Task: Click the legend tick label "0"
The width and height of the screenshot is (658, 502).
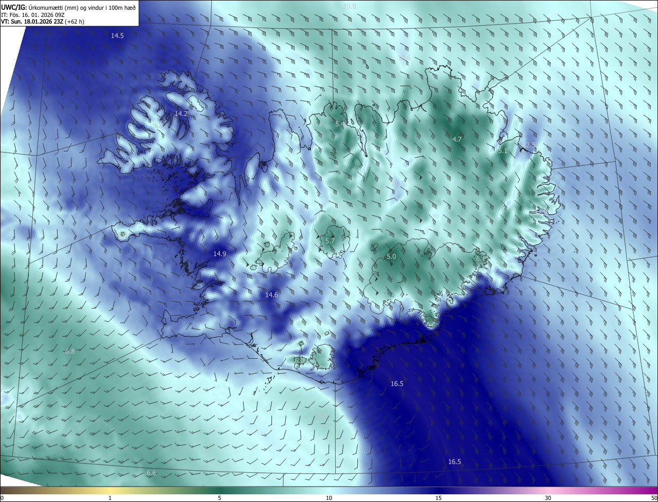Action: 2,498
